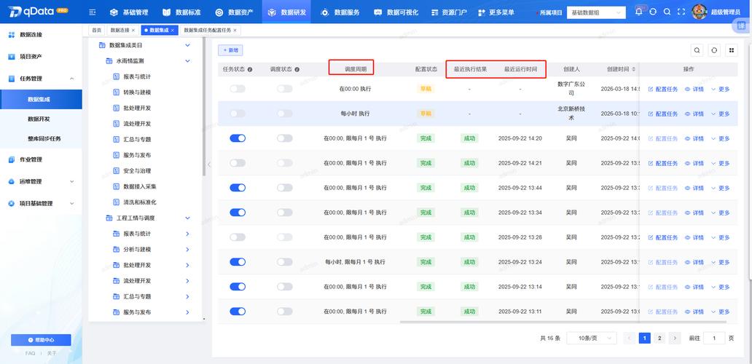Select the 转换与建模 tree node
The width and height of the screenshot is (752, 364).
click(x=137, y=92)
